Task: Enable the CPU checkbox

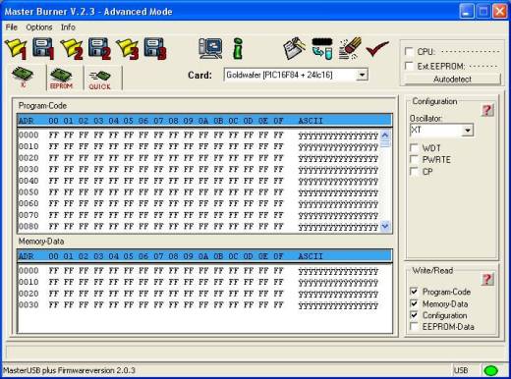Action: [x=409, y=52]
